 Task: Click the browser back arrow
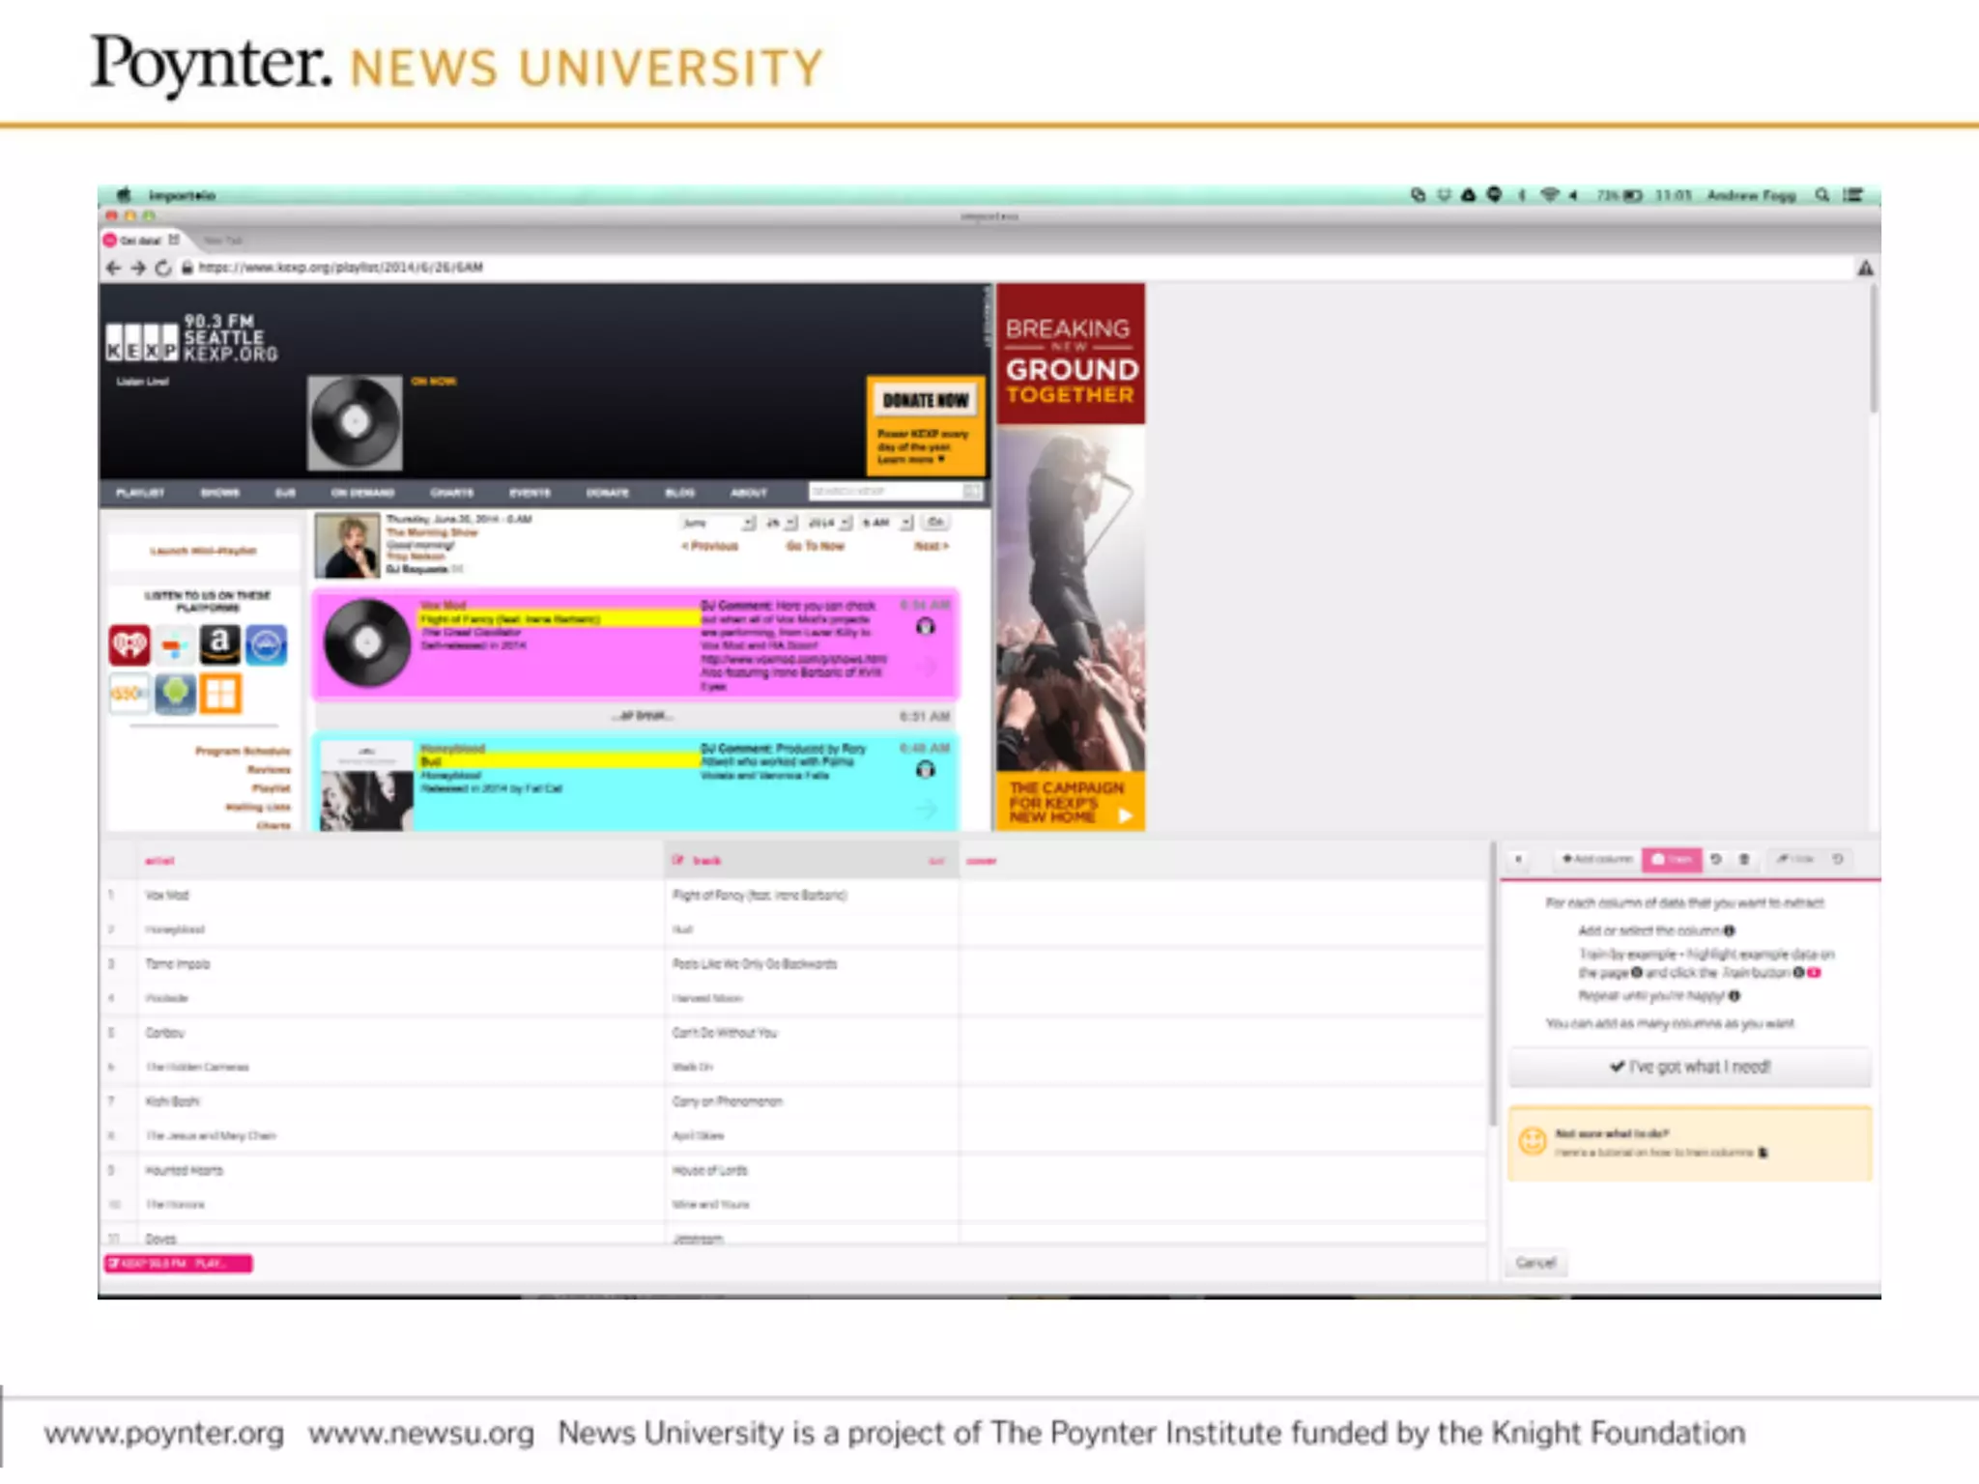pyautogui.click(x=113, y=268)
